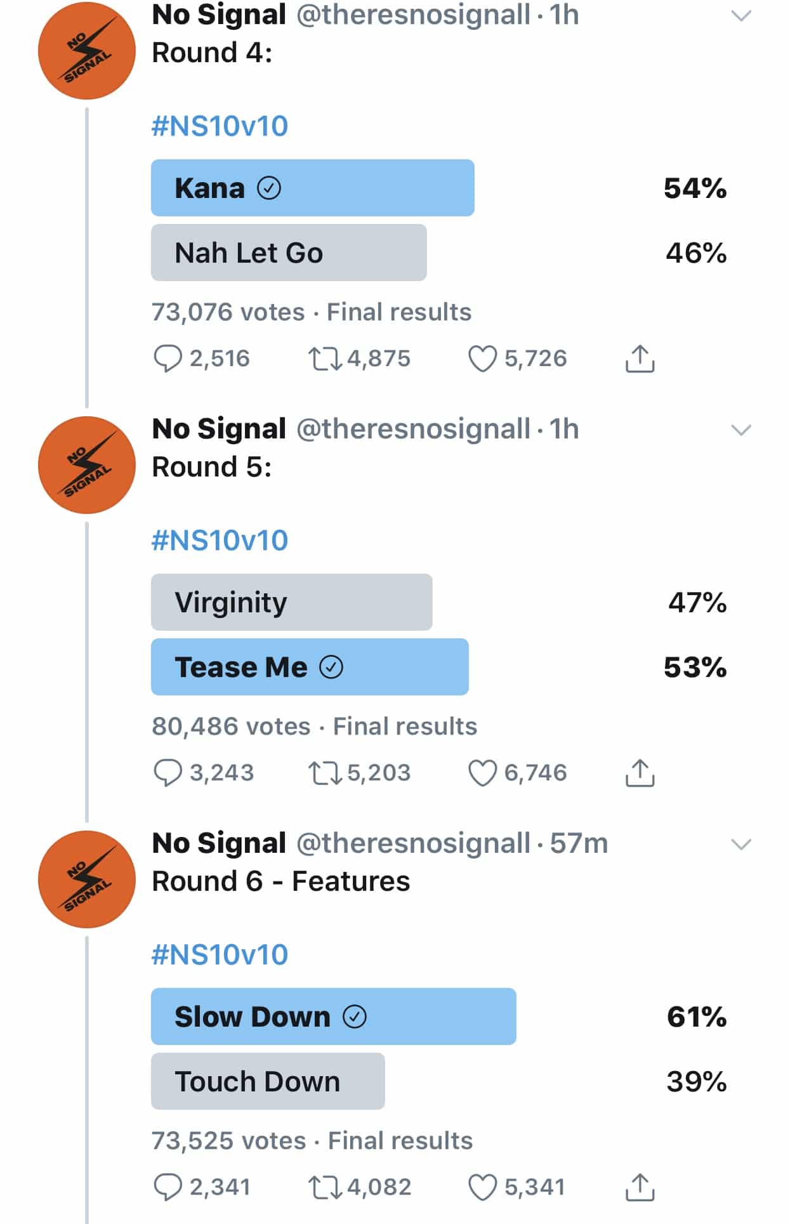Select the Slow Down poll option
This screenshot has width=788, height=1224.
coord(333,1017)
